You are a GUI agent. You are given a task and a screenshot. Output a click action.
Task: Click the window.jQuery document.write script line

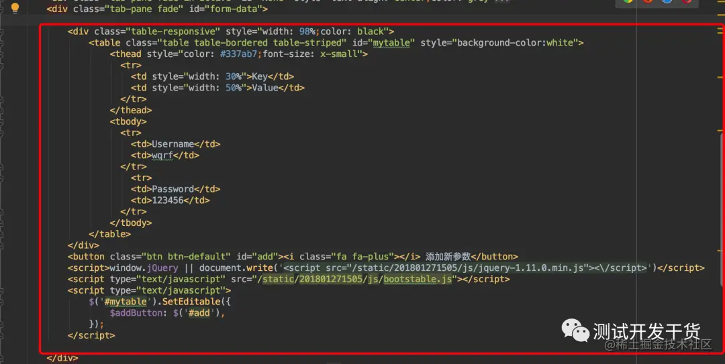(386, 268)
